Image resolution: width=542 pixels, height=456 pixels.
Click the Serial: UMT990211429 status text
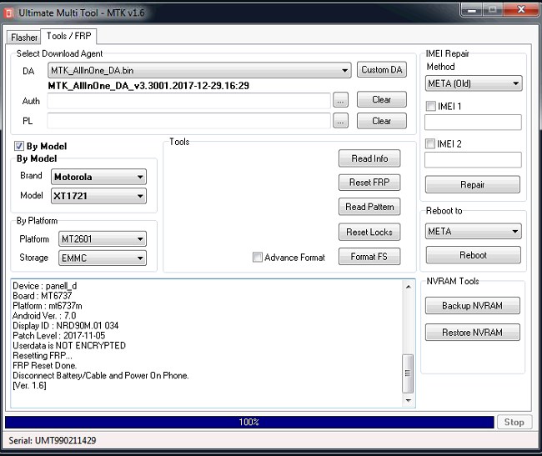pyautogui.click(x=53, y=440)
